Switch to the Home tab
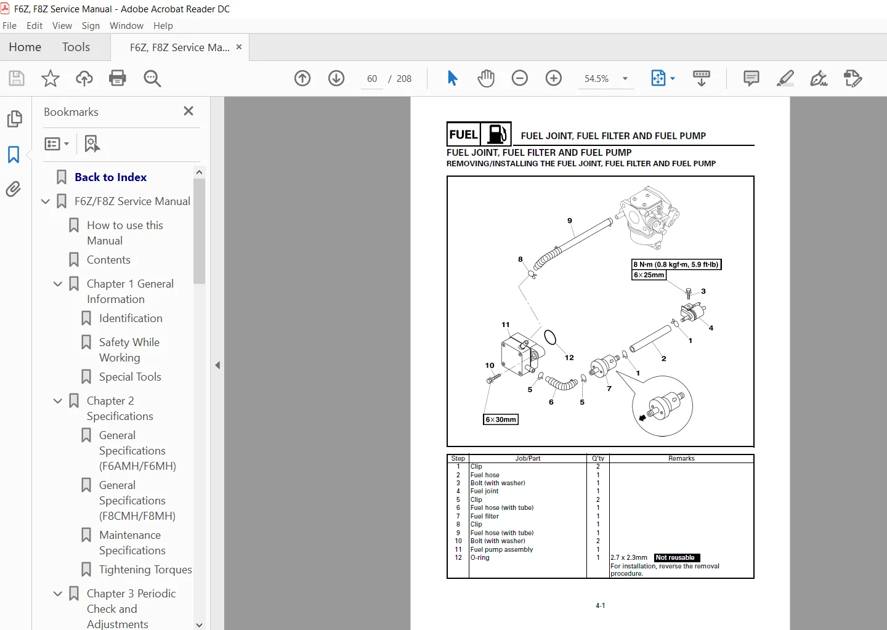The width and height of the screenshot is (887, 630). (x=25, y=47)
